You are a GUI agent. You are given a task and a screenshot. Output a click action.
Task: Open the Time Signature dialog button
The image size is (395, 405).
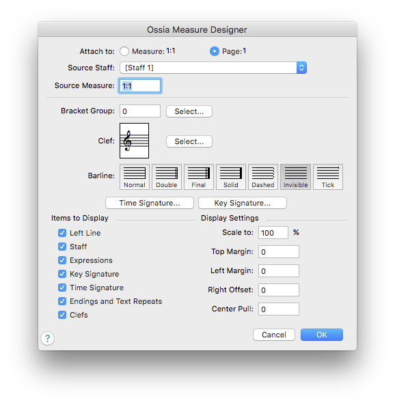click(x=150, y=203)
